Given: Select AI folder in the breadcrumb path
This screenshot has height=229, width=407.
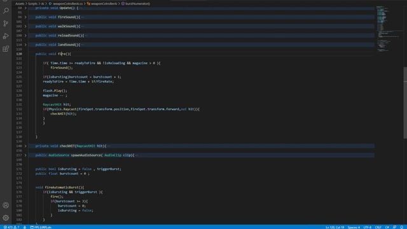Looking at the screenshot, I should coord(43,4).
